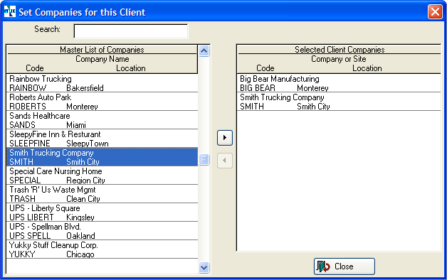447x280 pixels.
Task: Click the scroll down arrow in master list
Action: tap(204, 267)
